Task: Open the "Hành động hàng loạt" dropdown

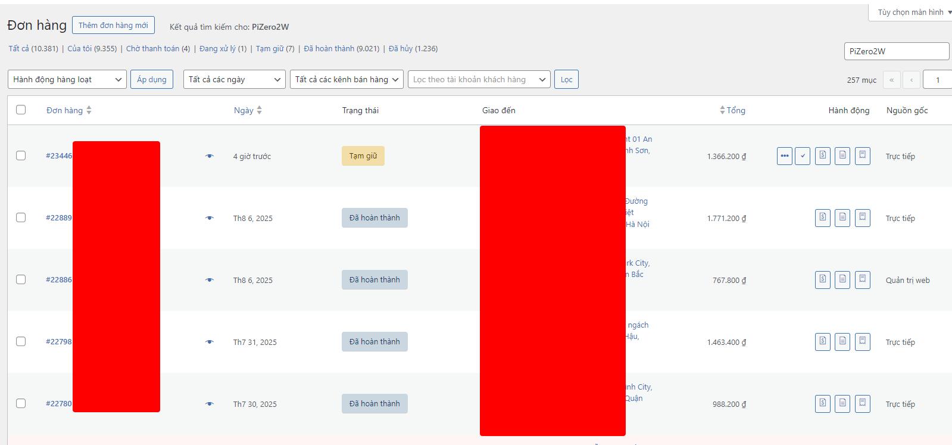Action: click(67, 79)
